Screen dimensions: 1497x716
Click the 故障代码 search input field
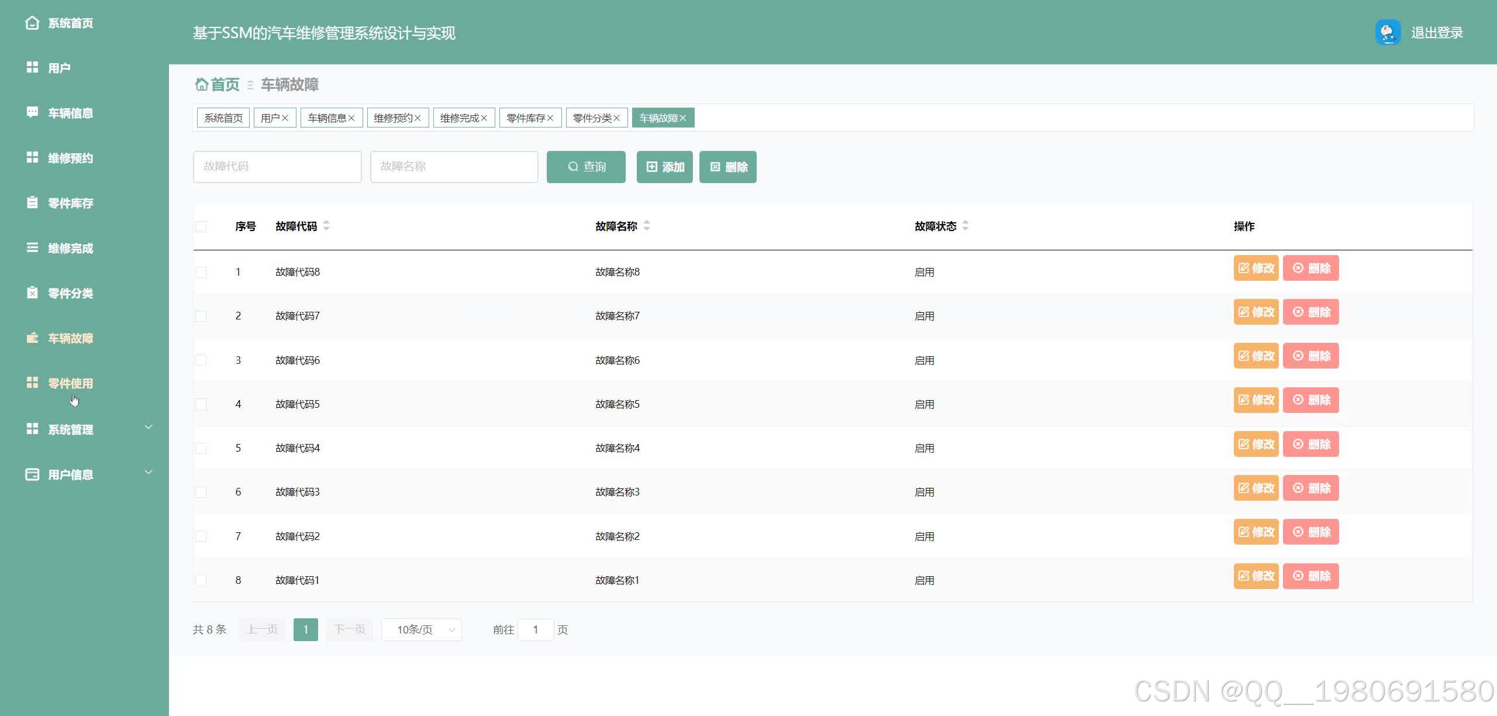point(277,167)
